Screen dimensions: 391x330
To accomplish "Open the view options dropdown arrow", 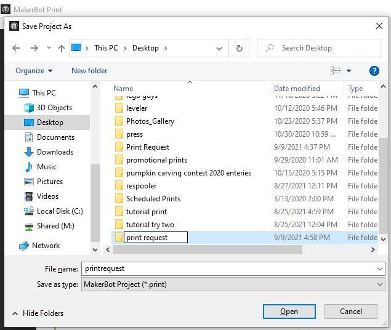I will pos(349,71).
